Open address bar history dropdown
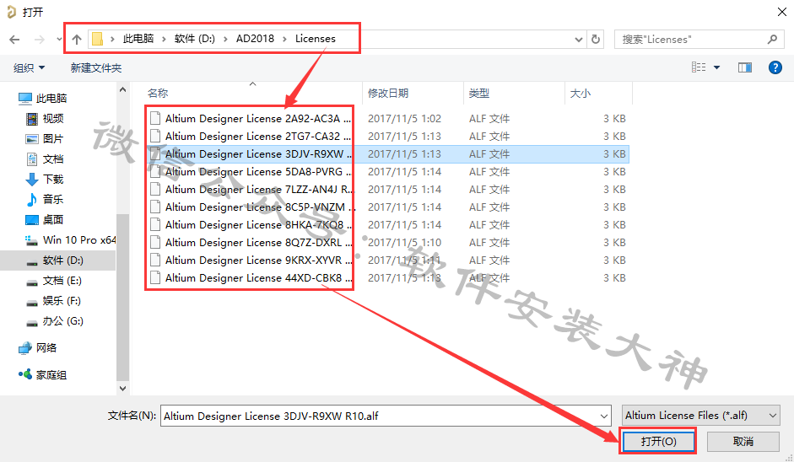 [579, 39]
